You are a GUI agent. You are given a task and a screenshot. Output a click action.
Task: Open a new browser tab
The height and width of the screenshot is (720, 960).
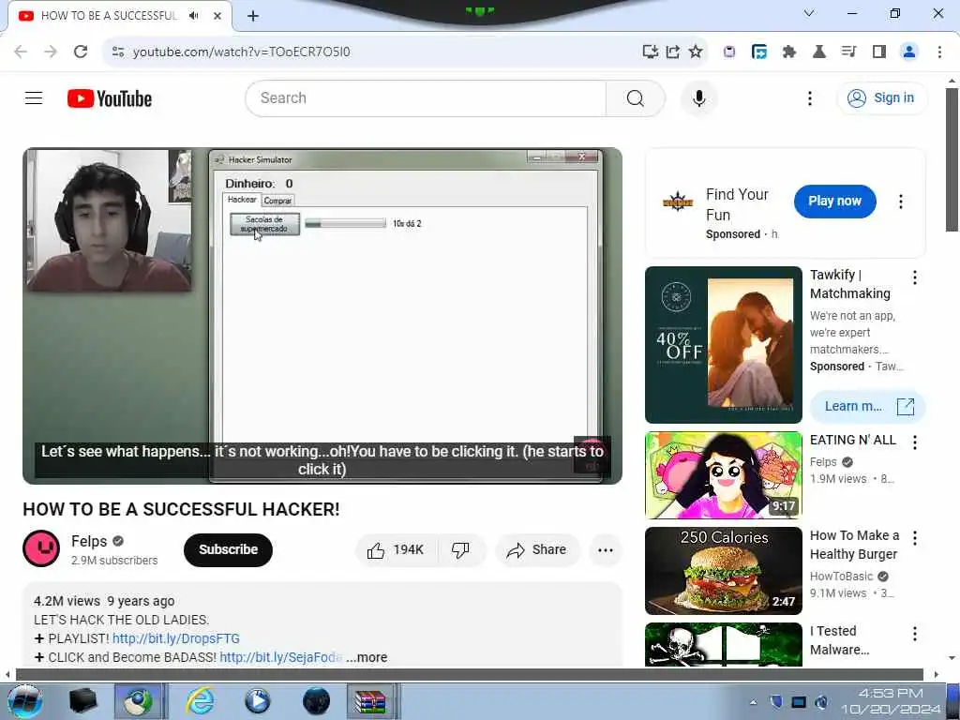(x=253, y=16)
